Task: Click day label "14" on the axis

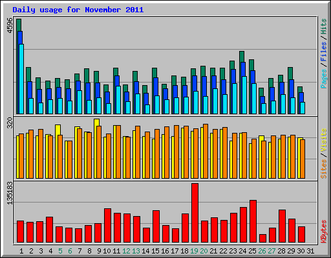Action: click(x=145, y=251)
